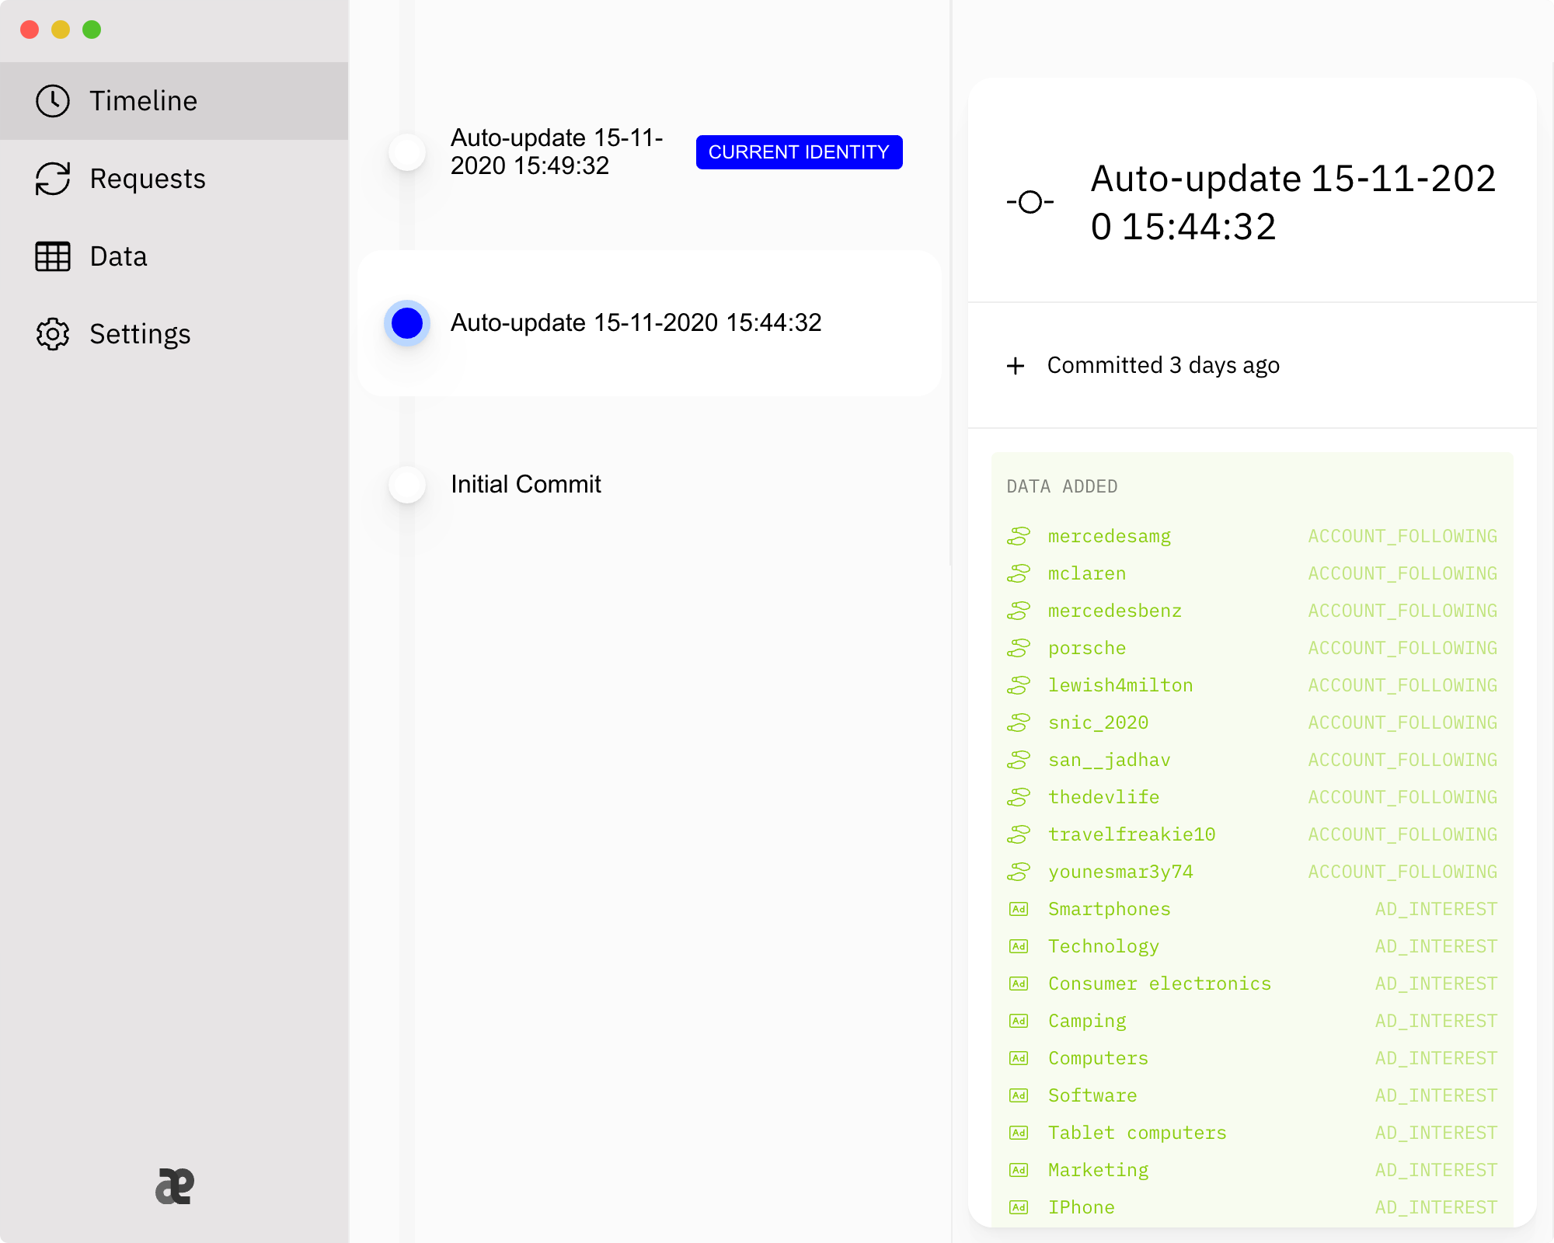The image size is (1554, 1243).
Task: Click the Requests refresh-arrows icon
Action: pyautogui.click(x=53, y=179)
